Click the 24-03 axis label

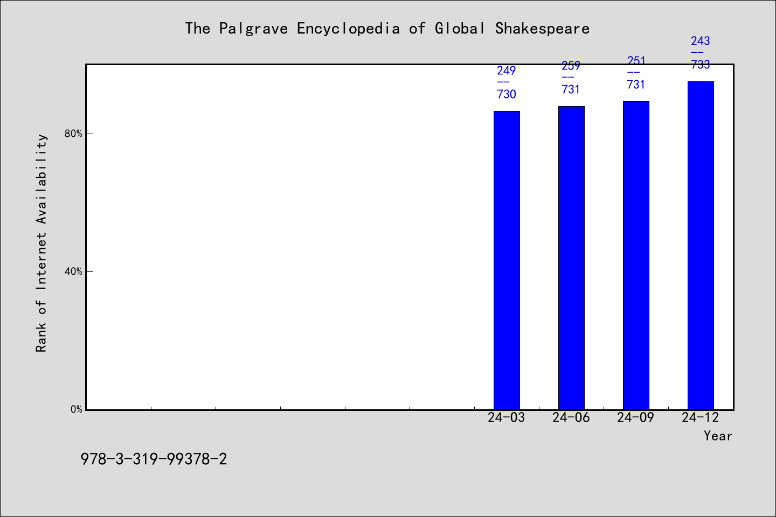click(507, 417)
